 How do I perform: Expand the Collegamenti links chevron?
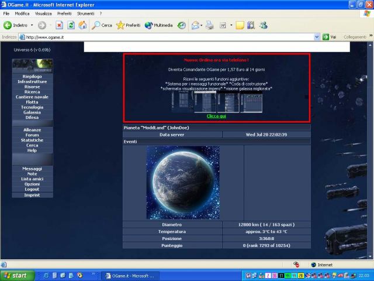click(371, 36)
